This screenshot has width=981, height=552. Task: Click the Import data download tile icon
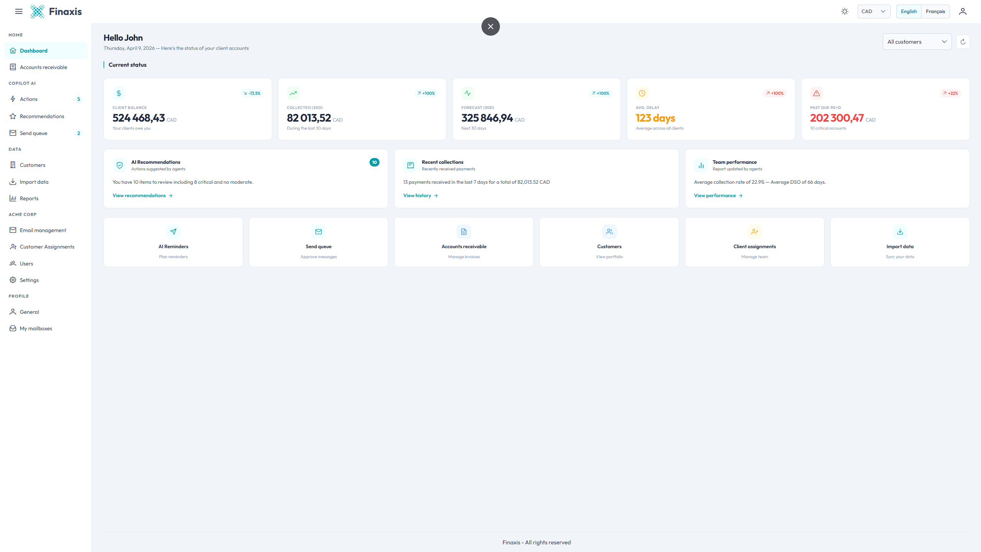pyautogui.click(x=900, y=232)
